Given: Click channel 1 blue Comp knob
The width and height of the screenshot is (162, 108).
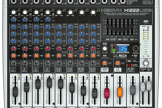Looking at the screenshot, I should click(x=14, y=19).
